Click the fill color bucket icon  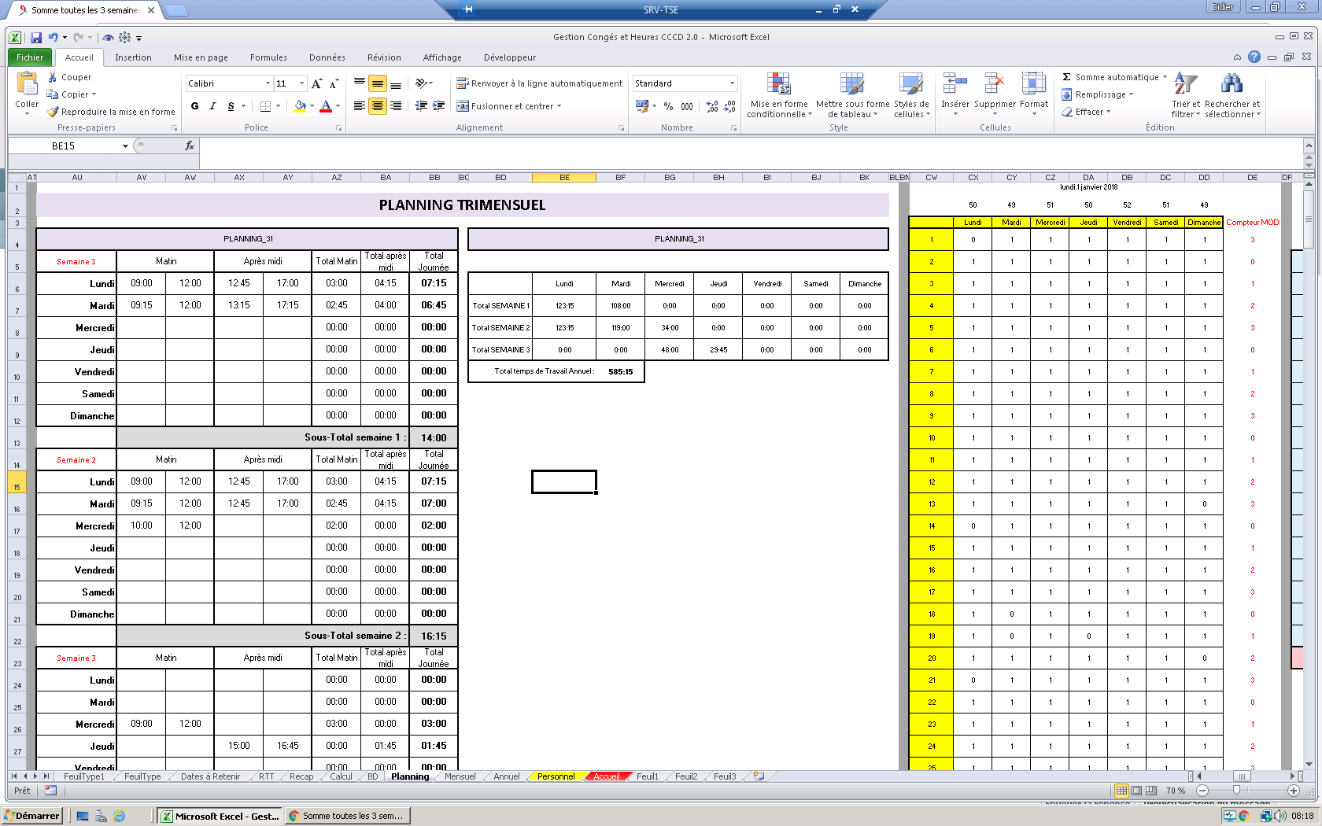(300, 106)
